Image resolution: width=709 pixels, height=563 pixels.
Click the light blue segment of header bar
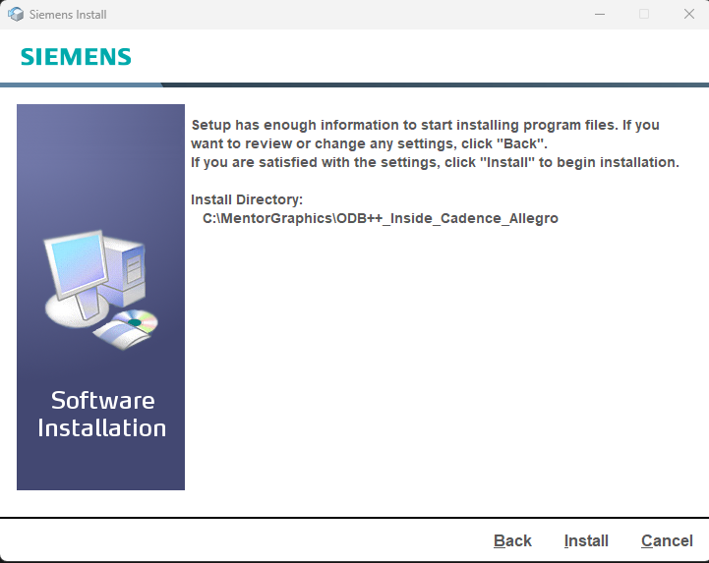(x=82, y=84)
